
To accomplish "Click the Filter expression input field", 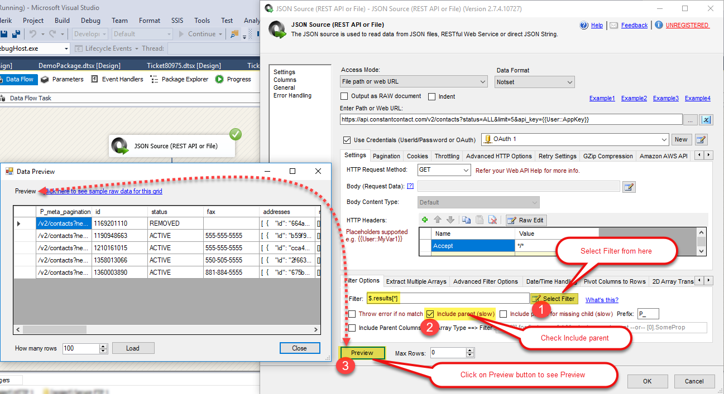I will tap(448, 299).
